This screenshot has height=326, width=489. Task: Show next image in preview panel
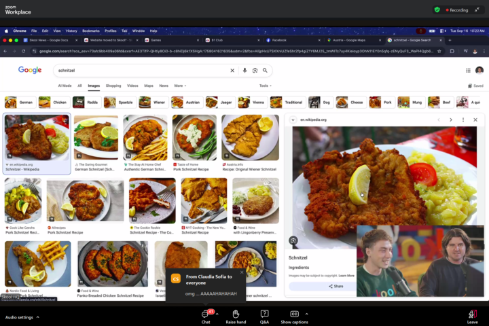[451, 120]
